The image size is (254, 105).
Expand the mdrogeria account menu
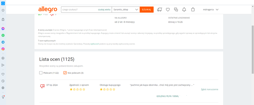click(x=211, y=10)
